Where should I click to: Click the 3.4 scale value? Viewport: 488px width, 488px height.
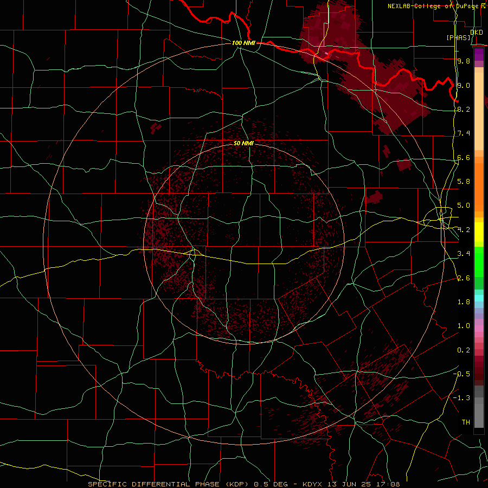(464, 254)
